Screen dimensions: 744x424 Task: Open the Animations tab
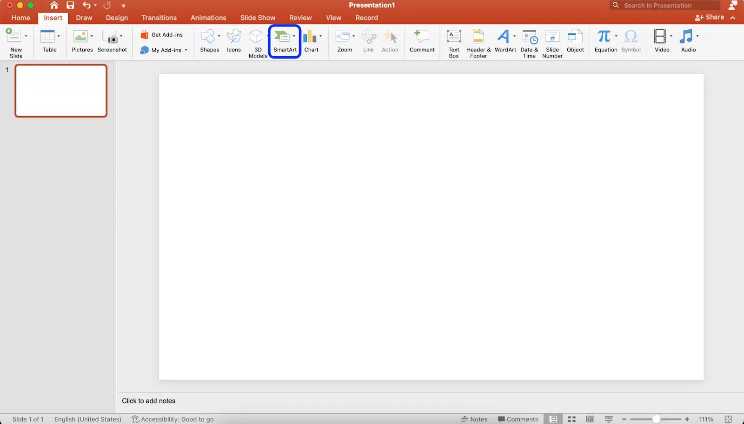[x=208, y=18]
